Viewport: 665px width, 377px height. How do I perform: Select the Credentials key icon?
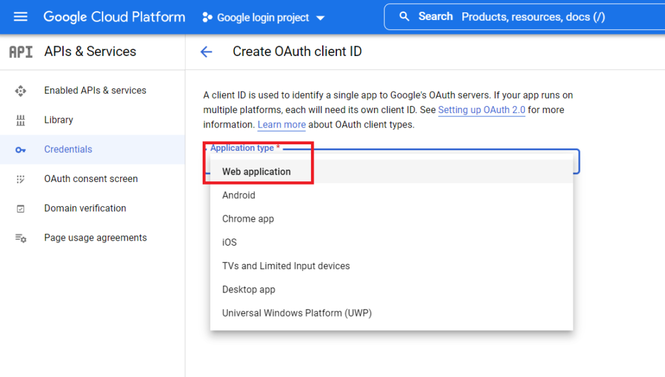coord(21,149)
